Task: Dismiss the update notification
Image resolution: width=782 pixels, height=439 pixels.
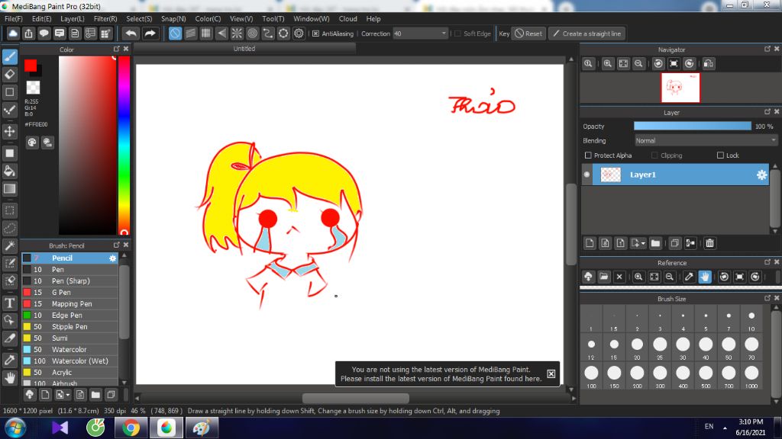Action: [551, 373]
